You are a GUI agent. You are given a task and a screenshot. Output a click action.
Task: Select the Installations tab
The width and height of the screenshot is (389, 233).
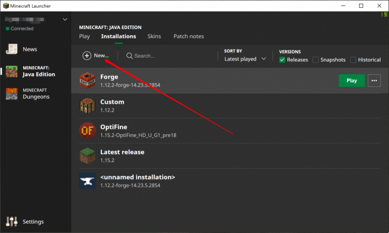point(119,36)
